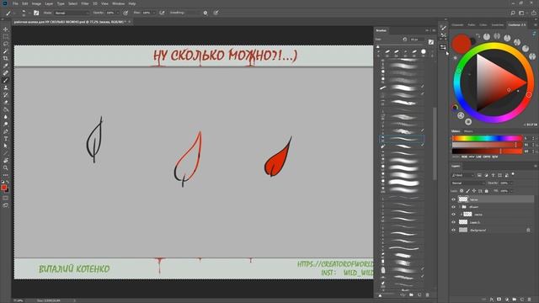Open the Flow slider arrow
This screenshot has width=539, height=303.
click(154, 13)
